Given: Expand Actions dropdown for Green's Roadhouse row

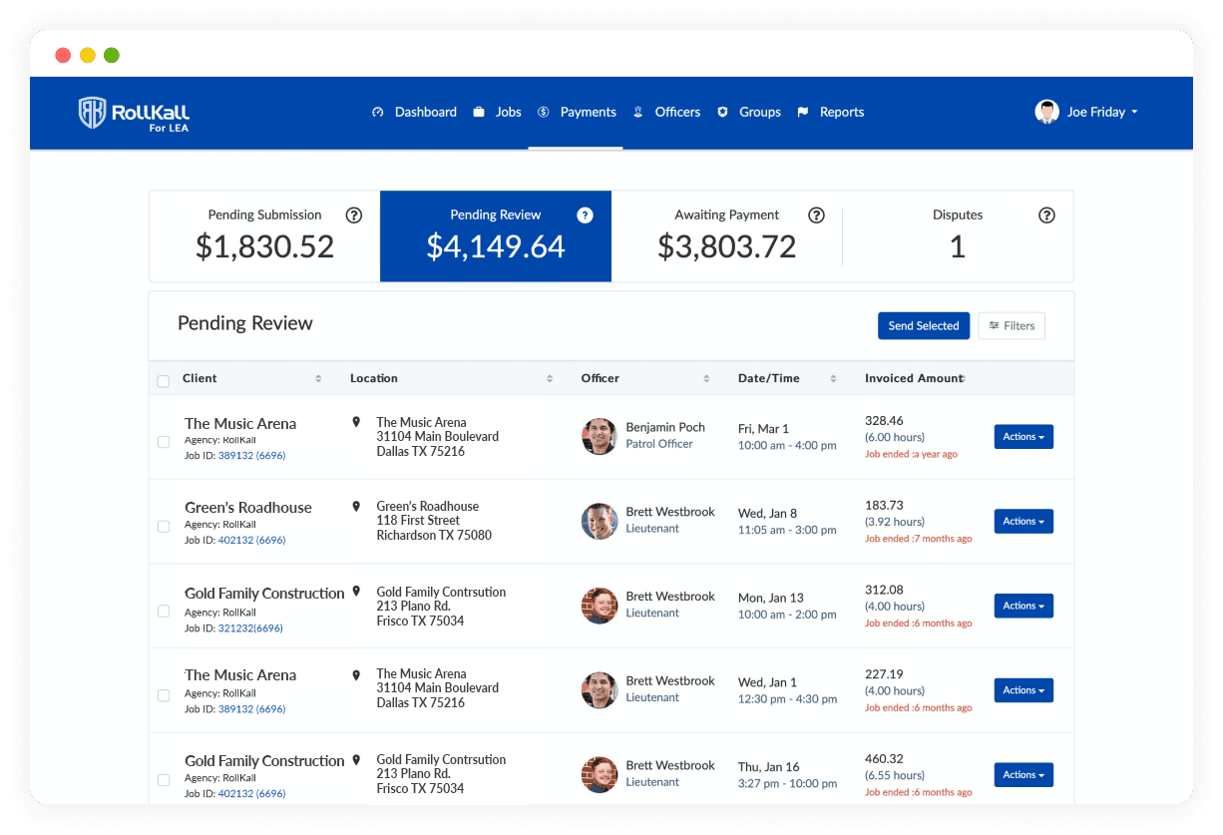Looking at the screenshot, I should click(x=1023, y=522).
